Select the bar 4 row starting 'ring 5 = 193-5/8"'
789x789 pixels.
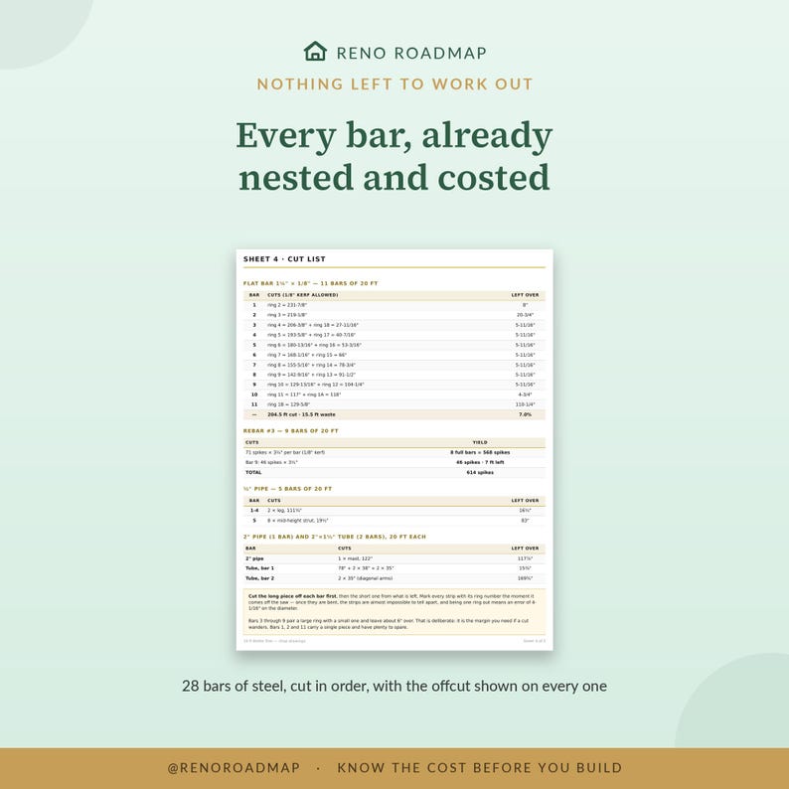(394, 335)
